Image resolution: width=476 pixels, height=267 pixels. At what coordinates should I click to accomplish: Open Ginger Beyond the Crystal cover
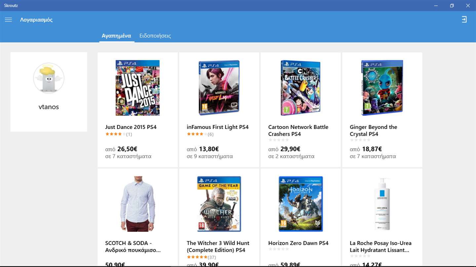coord(382,88)
